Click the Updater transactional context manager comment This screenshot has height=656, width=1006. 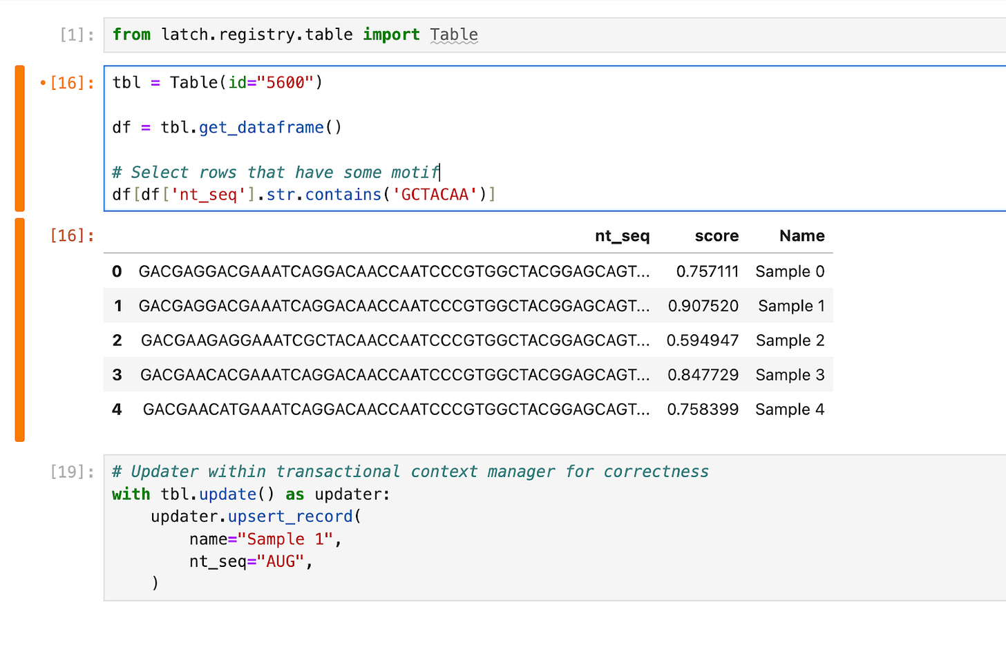tap(410, 472)
